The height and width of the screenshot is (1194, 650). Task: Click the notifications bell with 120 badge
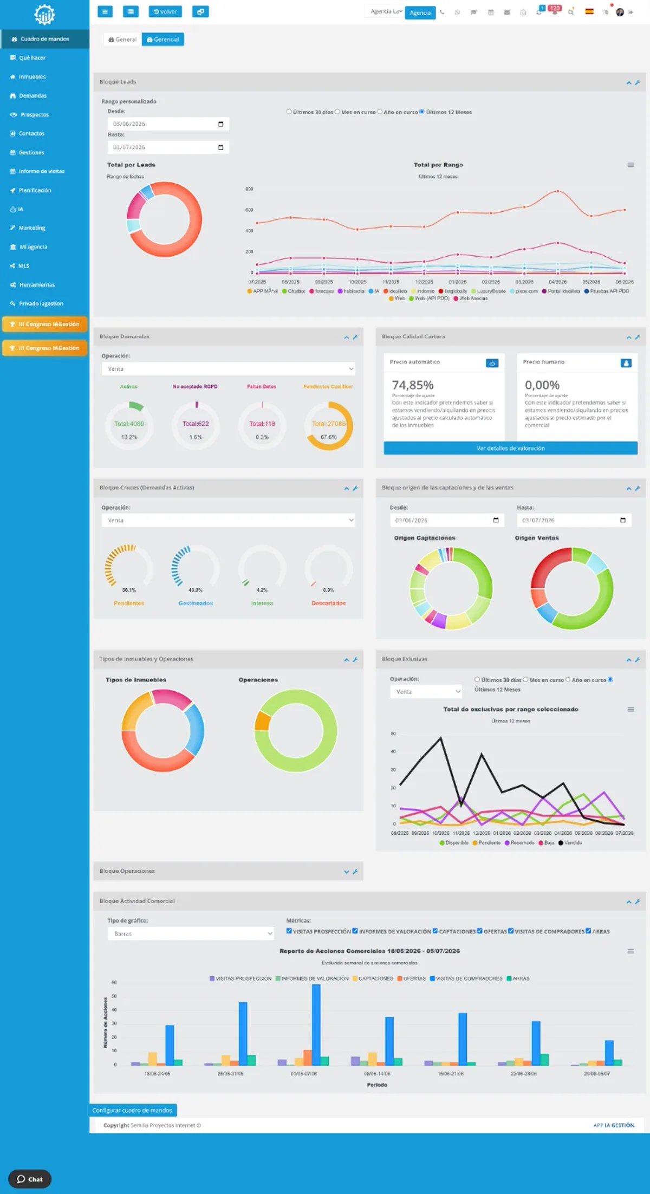click(x=555, y=11)
